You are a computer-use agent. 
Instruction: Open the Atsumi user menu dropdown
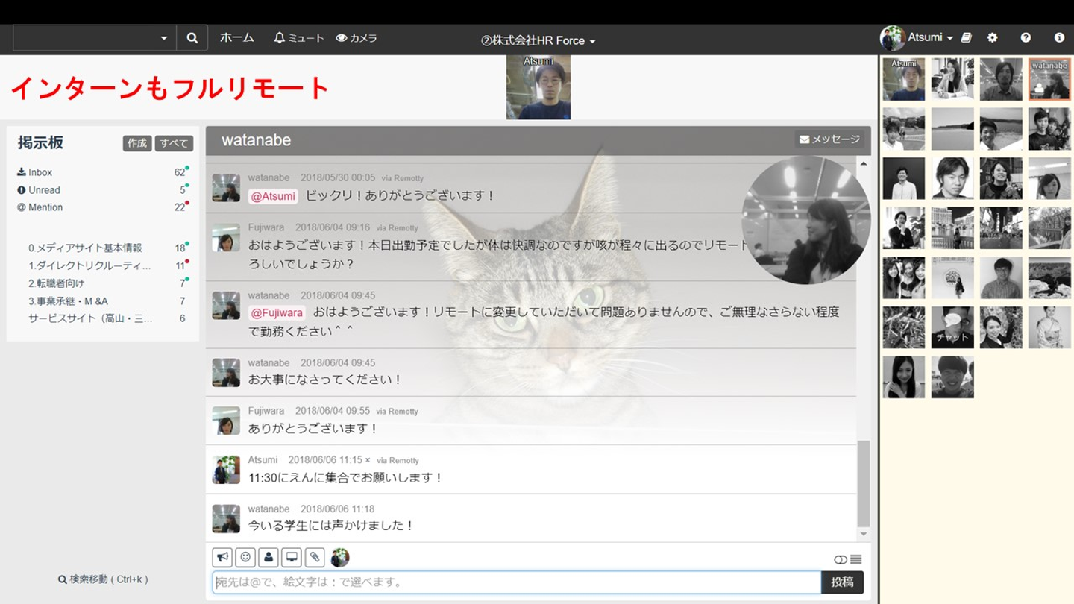[931, 37]
